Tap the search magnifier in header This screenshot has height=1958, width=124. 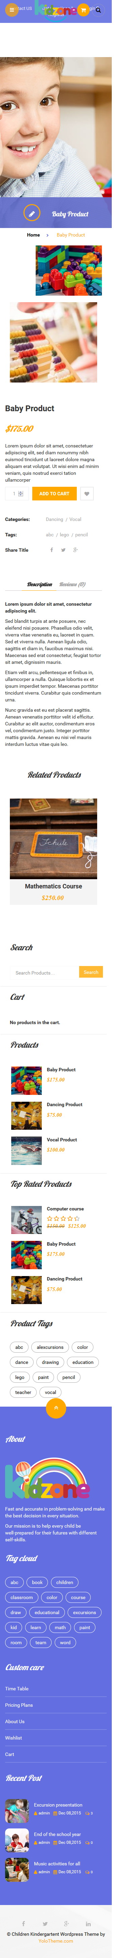108,11
